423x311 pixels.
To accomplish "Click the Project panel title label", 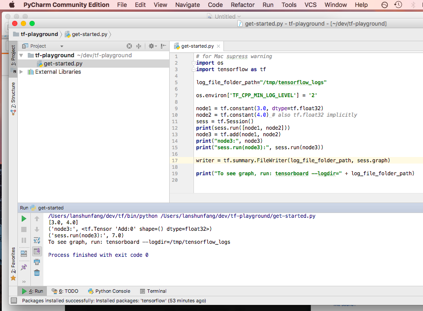I will click(x=38, y=46).
